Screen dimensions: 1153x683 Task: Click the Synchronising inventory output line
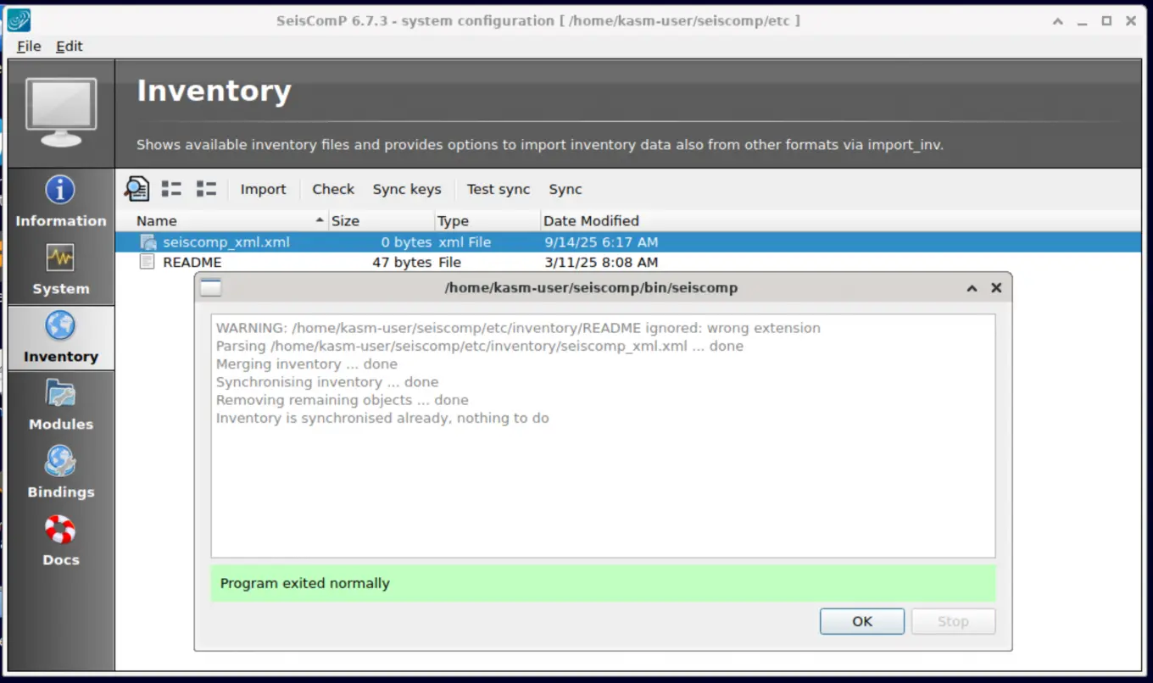[327, 382]
